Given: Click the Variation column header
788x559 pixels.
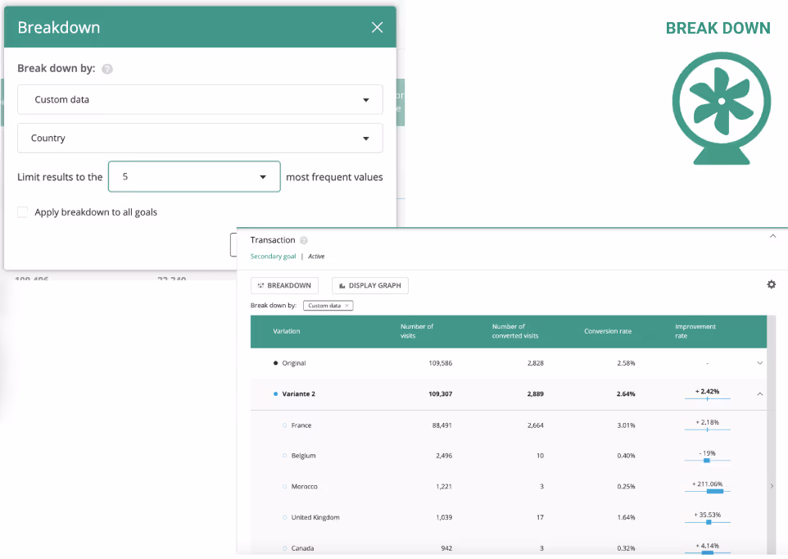Looking at the screenshot, I should (x=287, y=331).
